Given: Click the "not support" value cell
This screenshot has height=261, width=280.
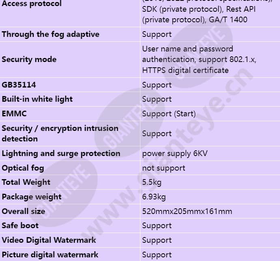Looking at the screenshot, I should click(x=164, y=168).
